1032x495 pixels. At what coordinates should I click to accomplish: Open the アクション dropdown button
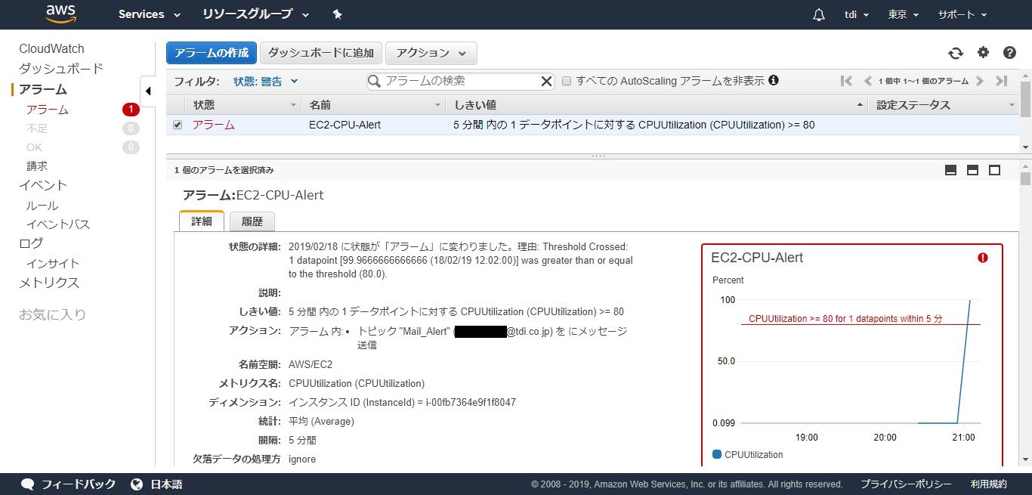point(431,53)
